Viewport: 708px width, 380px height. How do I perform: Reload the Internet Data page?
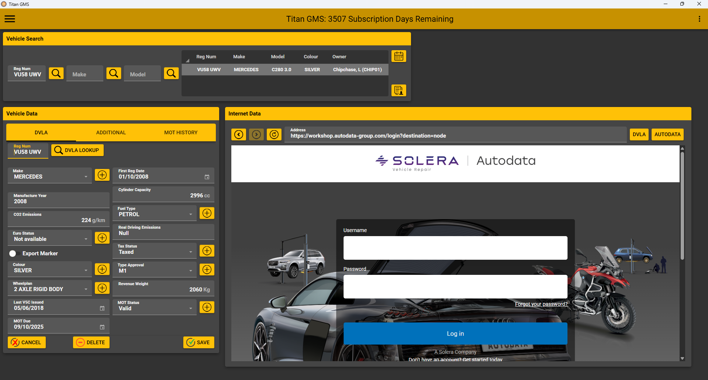(x=274, y=135)
